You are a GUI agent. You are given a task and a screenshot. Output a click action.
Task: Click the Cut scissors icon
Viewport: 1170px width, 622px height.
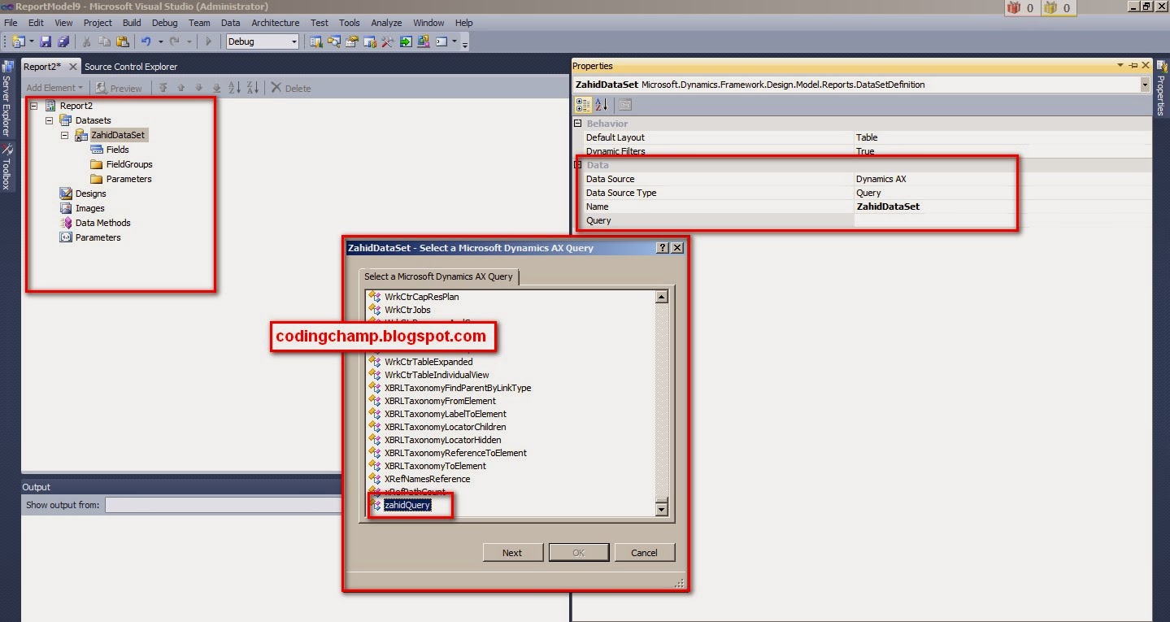click(x=86, y=41)
